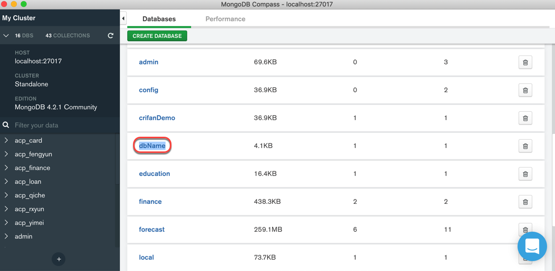The height and width of the screenshot is (271, 555).
Task: Select acp_rxyun database name in the sidebar
Action: [30, 209]
